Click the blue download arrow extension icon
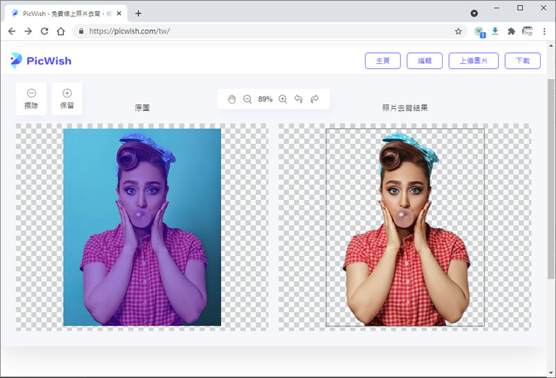This screenshot has width=556, height=378. [496, 31]
